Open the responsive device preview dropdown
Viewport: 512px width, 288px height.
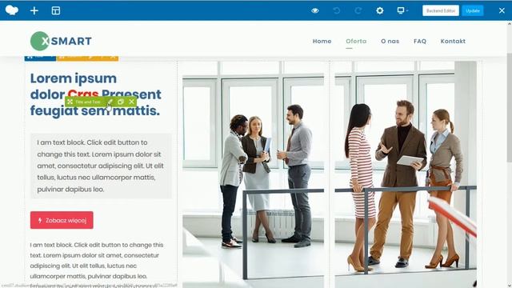[x=402, y=10]
